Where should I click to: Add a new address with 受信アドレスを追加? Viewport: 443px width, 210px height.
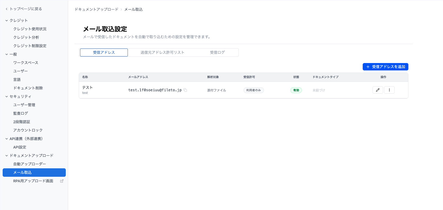coord(385,67)
